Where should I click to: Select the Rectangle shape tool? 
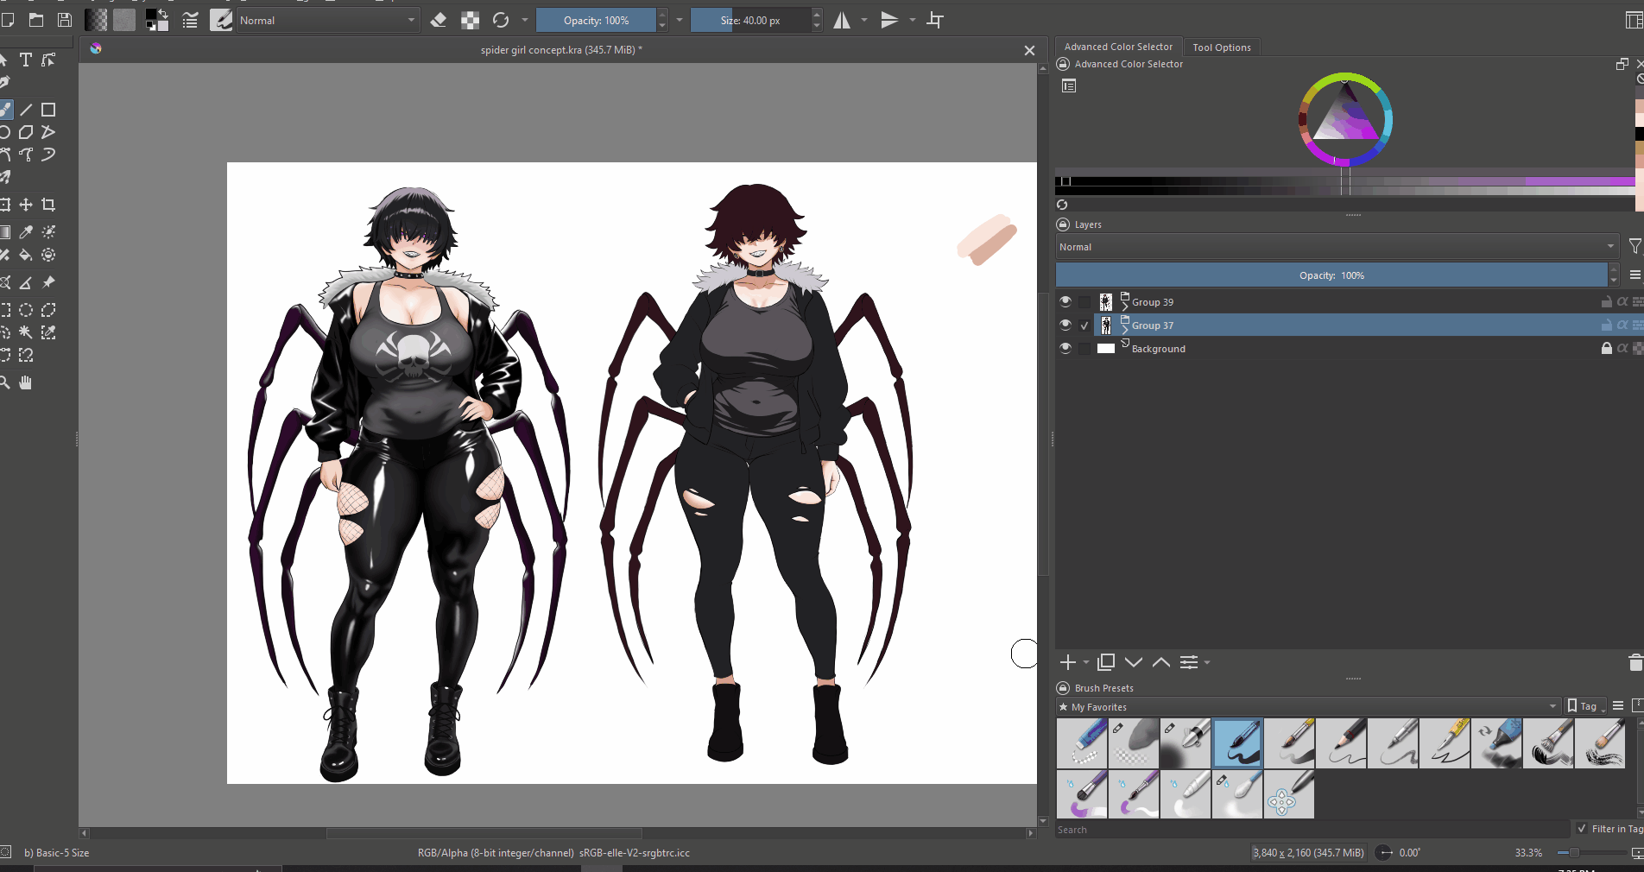[x=48, y=110]
